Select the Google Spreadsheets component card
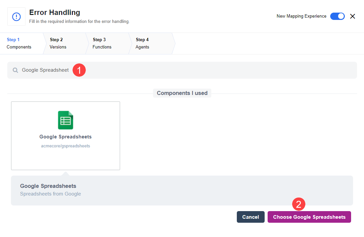Screen dimensions: 364x237 click(x=66, y=136)
